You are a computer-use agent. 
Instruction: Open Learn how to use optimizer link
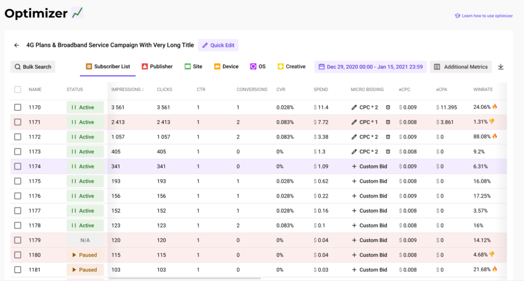[487, 16]
